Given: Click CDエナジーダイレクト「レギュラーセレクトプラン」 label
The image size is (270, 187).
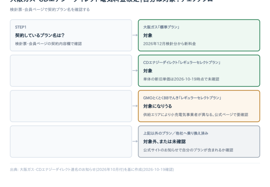Looking at the screenshot, I should 182,62.
